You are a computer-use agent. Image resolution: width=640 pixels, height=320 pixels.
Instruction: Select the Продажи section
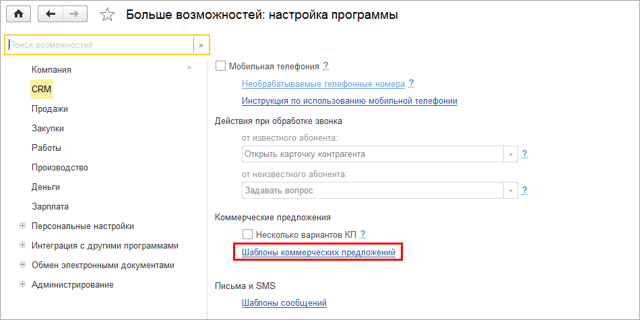[50, 108]
